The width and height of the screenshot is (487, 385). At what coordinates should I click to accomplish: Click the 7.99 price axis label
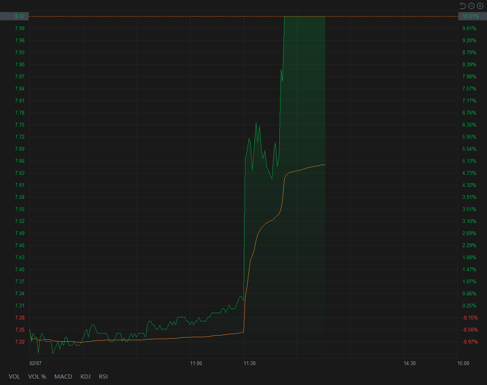click(20, 28)
